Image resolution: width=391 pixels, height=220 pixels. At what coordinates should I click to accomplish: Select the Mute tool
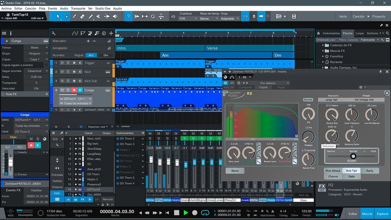pyautogui.click(x=99, y=16)
